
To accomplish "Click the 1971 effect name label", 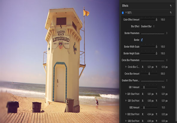I will [130, 13].
